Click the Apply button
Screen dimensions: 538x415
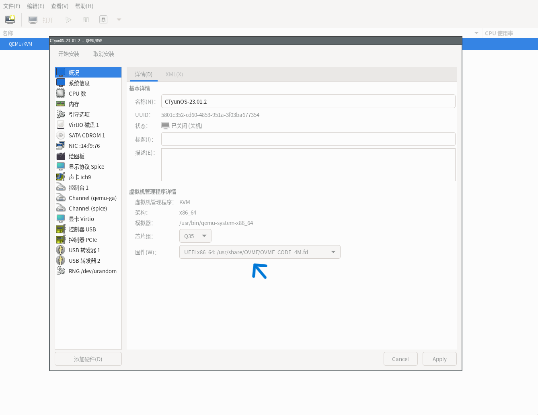(439, 359)
